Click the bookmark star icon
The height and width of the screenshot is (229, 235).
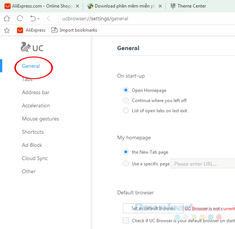pyautogui.click(x=6, y=30)
